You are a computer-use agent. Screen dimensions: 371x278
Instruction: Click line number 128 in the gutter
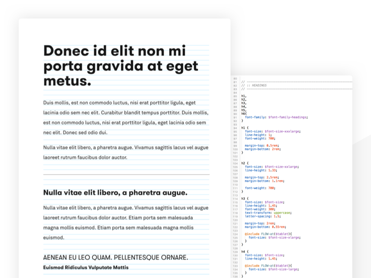(x=235, y=248)
